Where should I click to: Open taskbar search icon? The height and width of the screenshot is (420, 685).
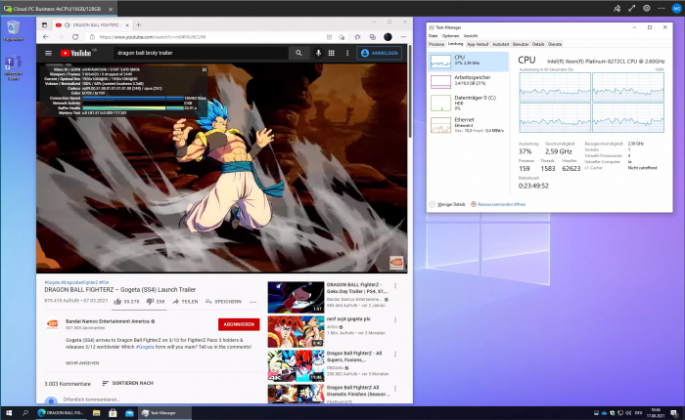[25, 412]
